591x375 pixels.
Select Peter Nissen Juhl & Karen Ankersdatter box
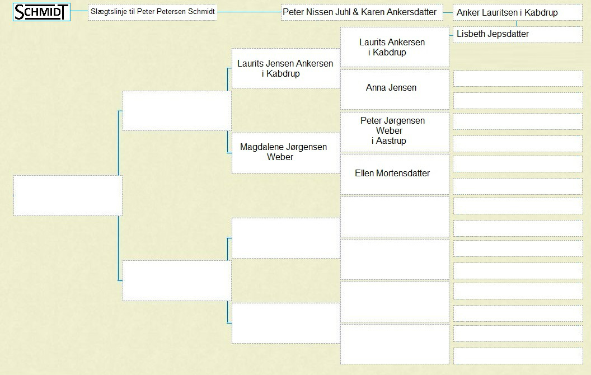[362, 12]
